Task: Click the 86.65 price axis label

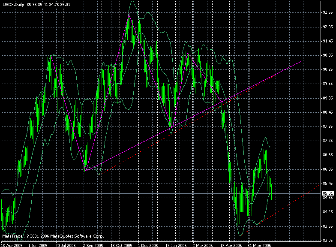Action: [x=328, y=154]
